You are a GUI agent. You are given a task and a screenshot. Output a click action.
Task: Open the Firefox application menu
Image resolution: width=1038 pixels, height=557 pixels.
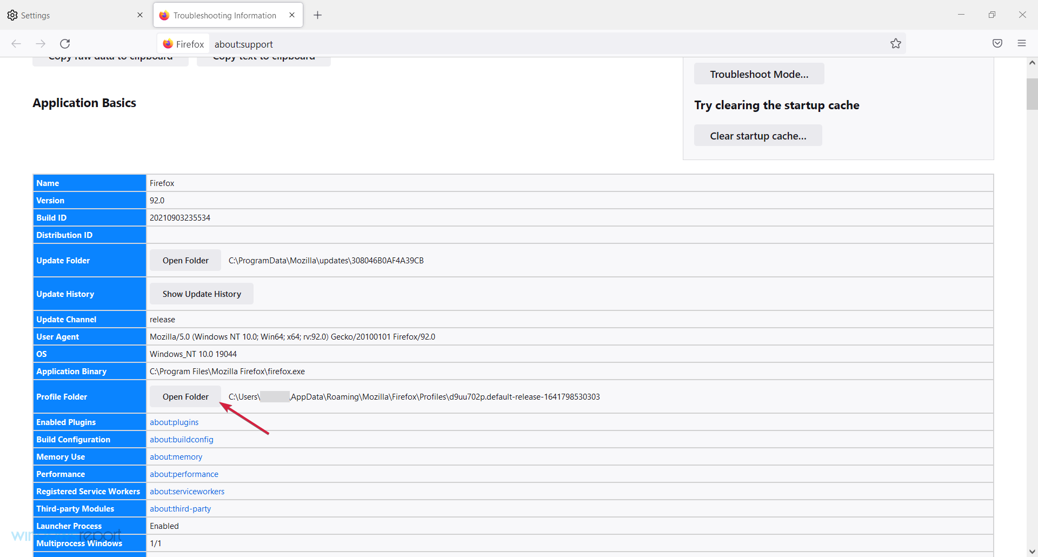pos(1022,44)
